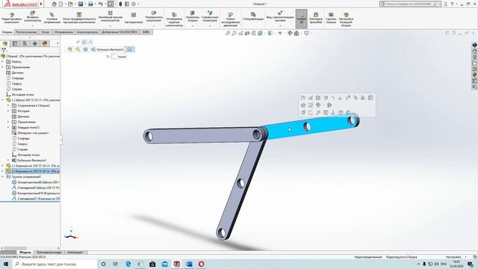Expand the Коромысло 250 15 10<2> component
478x269 pixels.
[x=3, y=166]
